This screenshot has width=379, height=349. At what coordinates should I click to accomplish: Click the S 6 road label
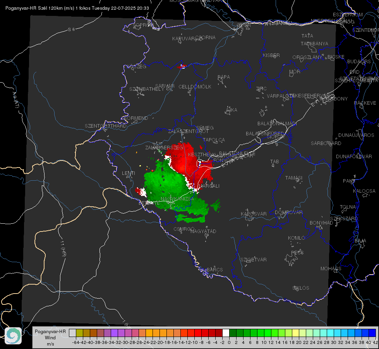pos(71,29)
